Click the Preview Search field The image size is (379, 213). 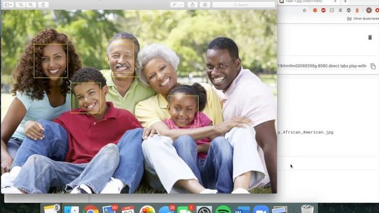(243, 5)
